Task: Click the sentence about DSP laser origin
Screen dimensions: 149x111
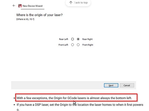Action: (80, 107)
